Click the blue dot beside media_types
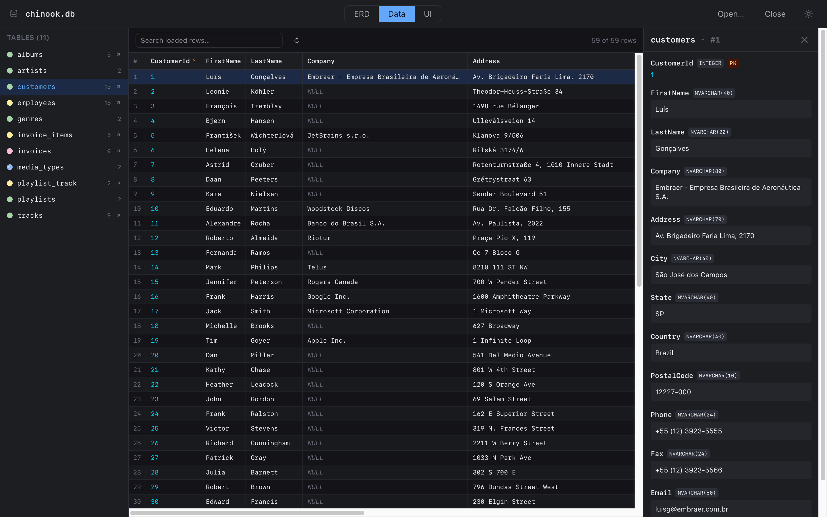 click(x=10, y=167)
